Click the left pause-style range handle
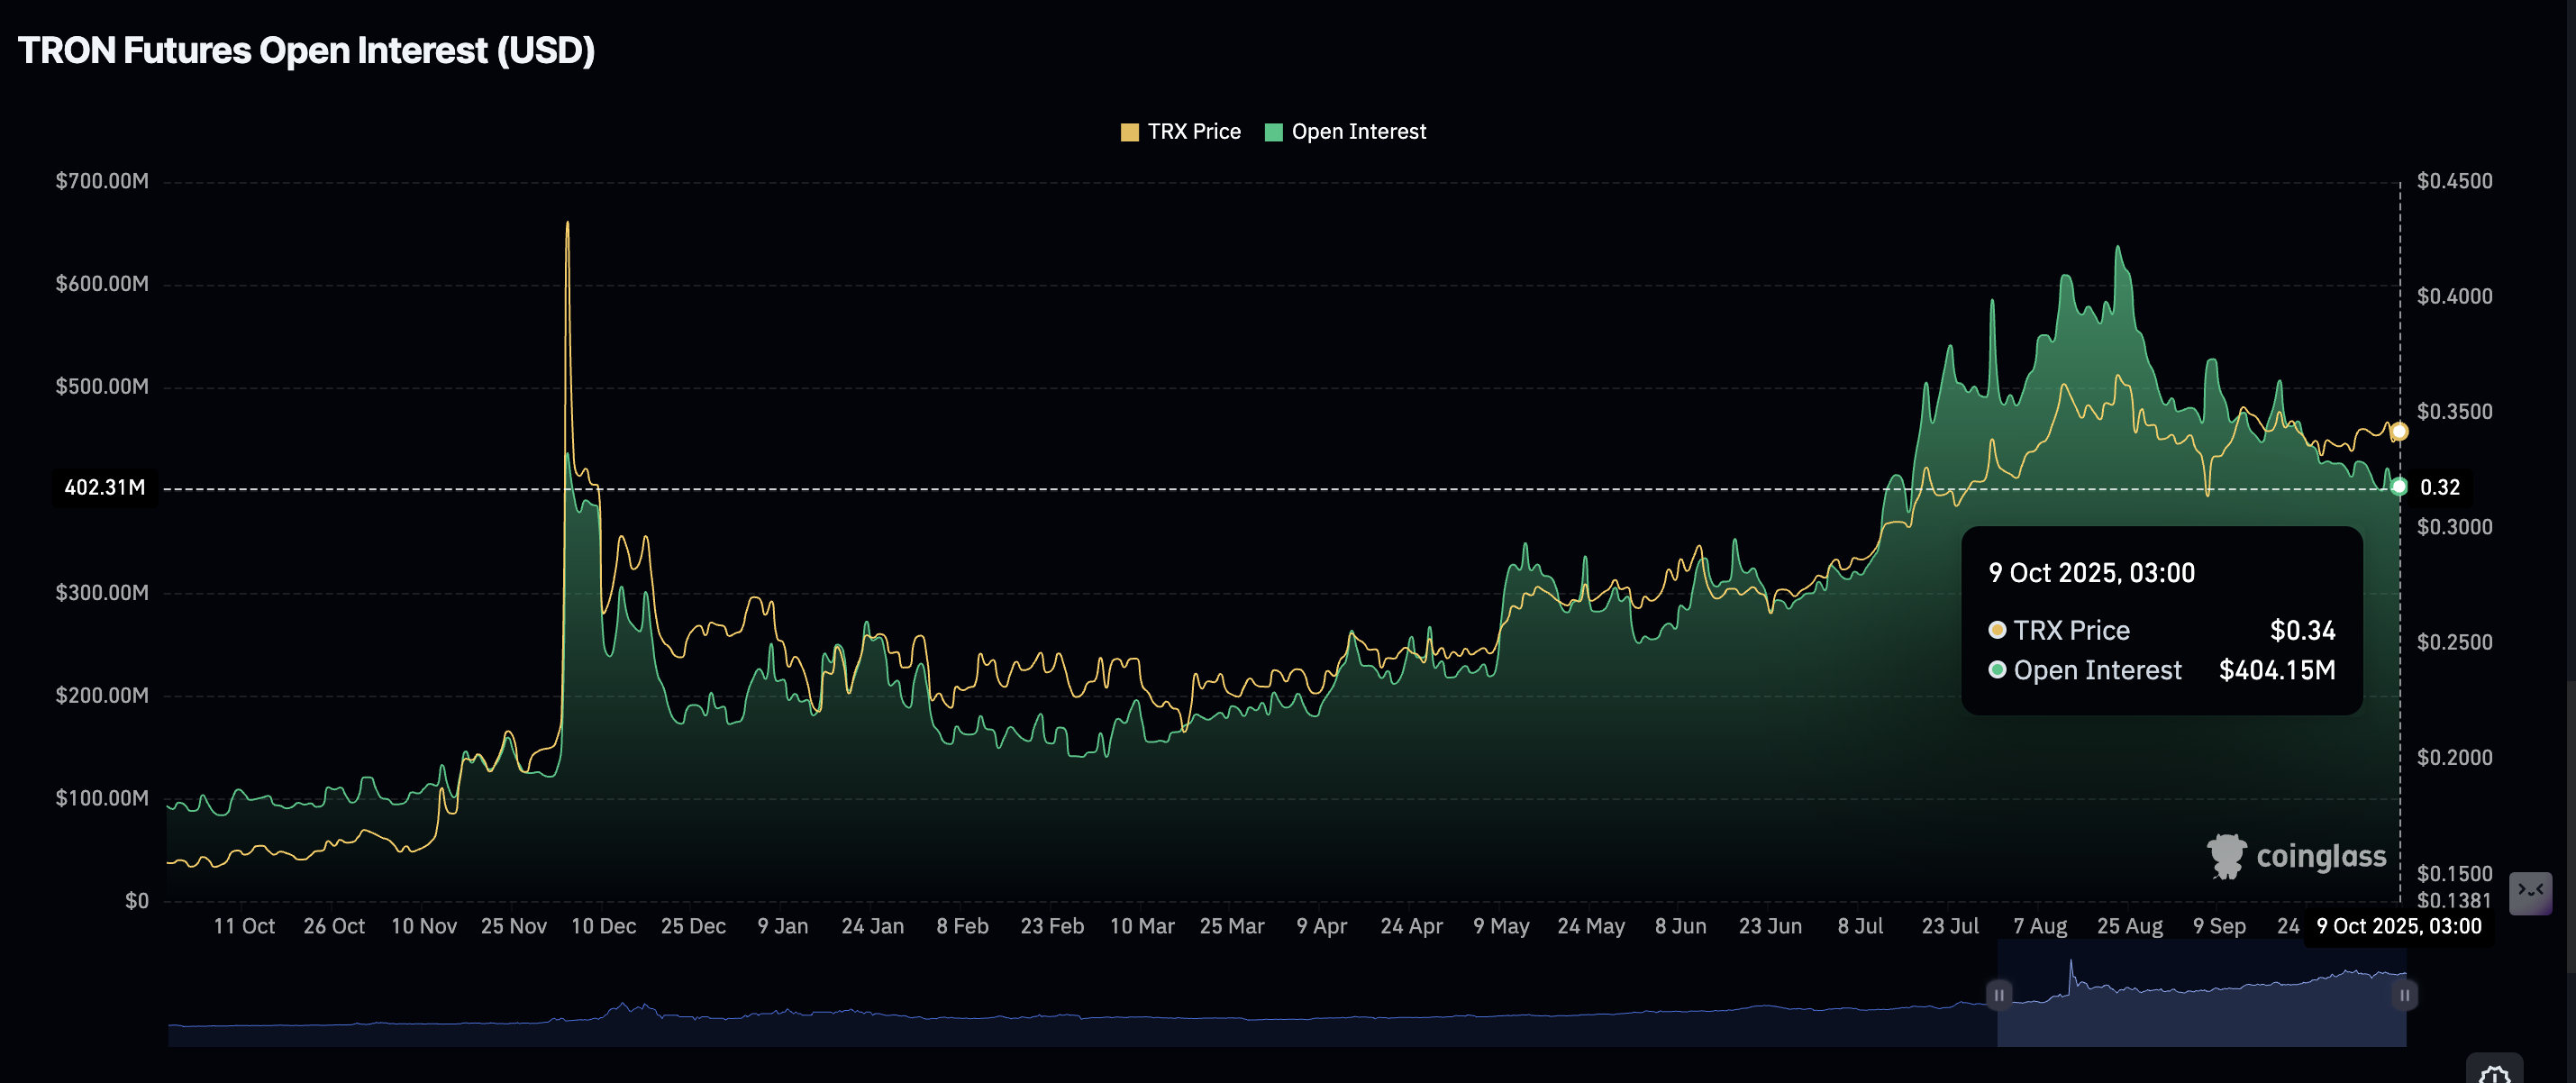The image size is (2576, 1083). coord(1998,995)
